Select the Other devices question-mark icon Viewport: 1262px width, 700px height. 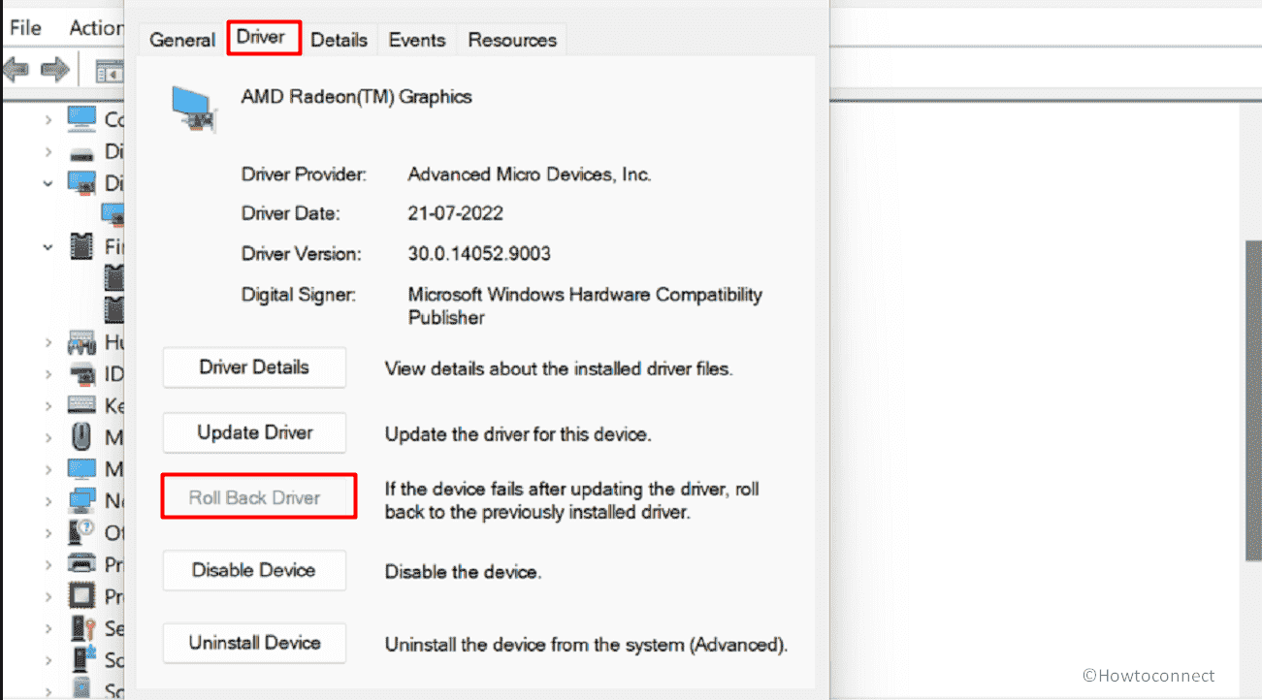(82, 532)
